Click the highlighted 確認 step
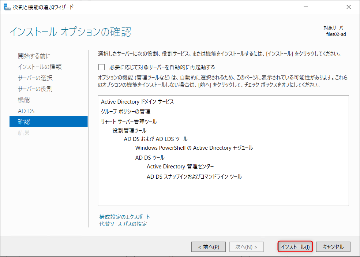The width and height of the screenshot is (360, 257). (x=48, y=122)
